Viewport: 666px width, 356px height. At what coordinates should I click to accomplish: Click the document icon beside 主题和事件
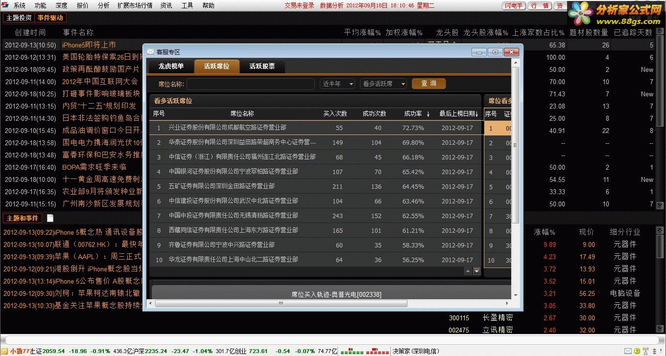tap(50, 218)
